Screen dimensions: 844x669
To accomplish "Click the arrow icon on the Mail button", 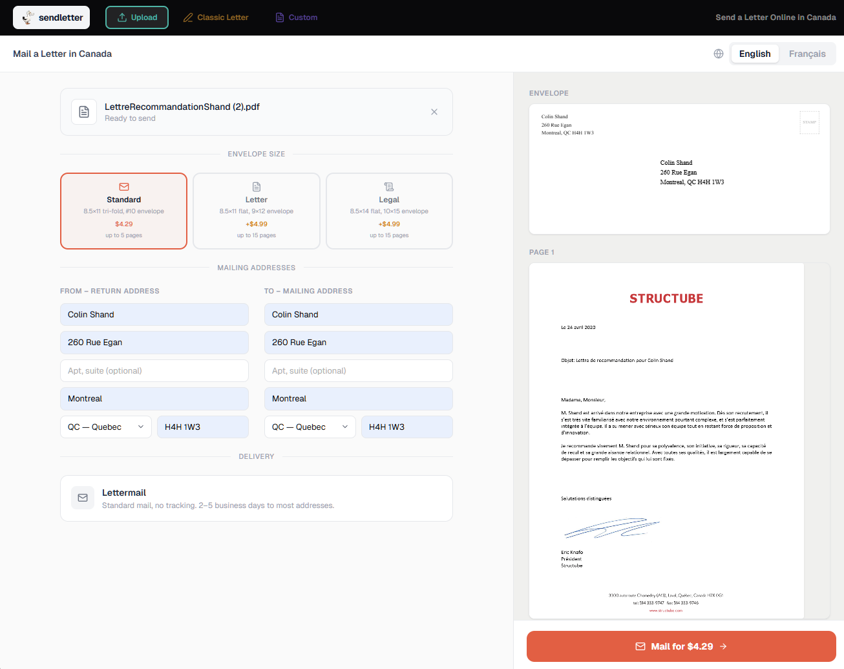I will (x=723, y=646).
